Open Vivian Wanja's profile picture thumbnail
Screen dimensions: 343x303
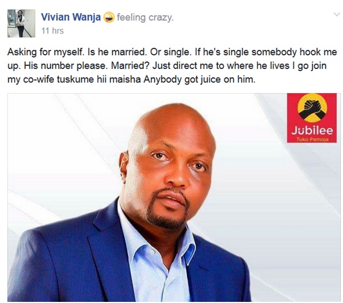coord(21,23)
